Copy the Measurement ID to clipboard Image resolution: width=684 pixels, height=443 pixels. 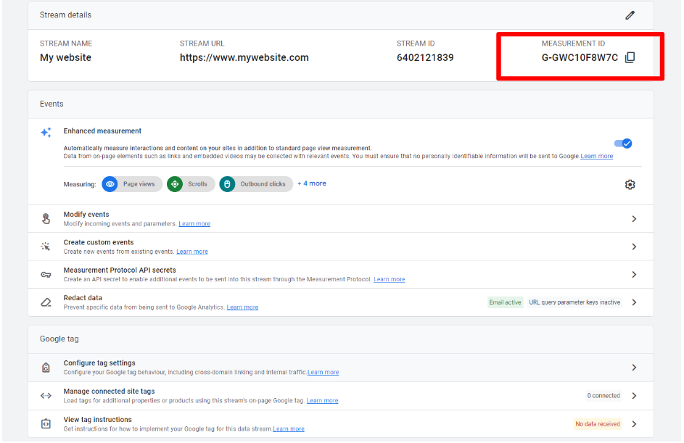click(630, 58)
